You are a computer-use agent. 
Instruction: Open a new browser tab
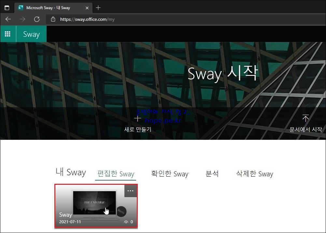98,8
